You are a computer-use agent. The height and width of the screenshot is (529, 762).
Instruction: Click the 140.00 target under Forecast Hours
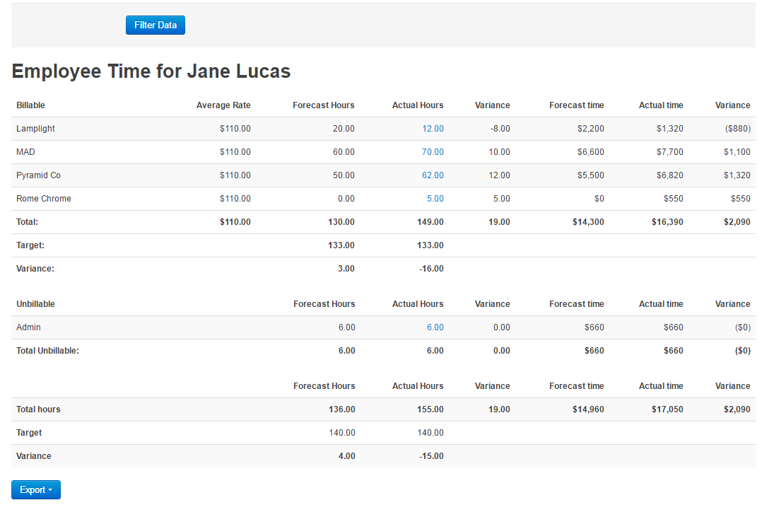coord(342,433)
